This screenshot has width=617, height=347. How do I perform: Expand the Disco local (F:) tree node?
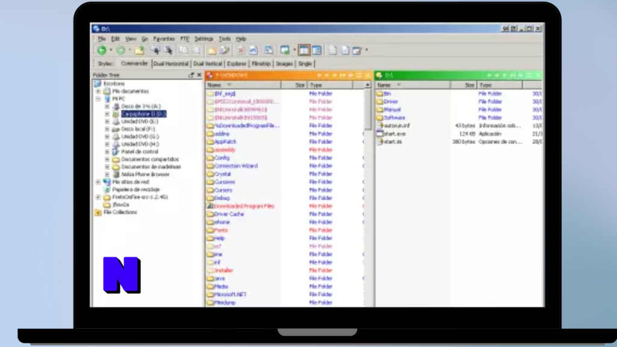[x=107, y=129]
